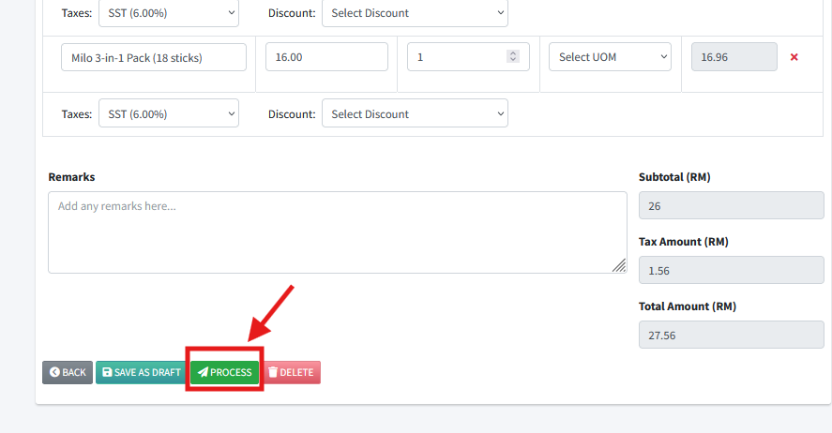Click the Milo 3-in-1 Pack item name field

(154, 57)
